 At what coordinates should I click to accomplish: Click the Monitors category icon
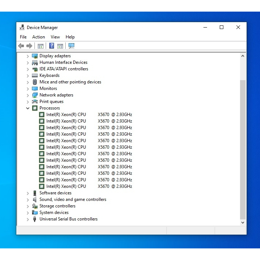(35, 88)
